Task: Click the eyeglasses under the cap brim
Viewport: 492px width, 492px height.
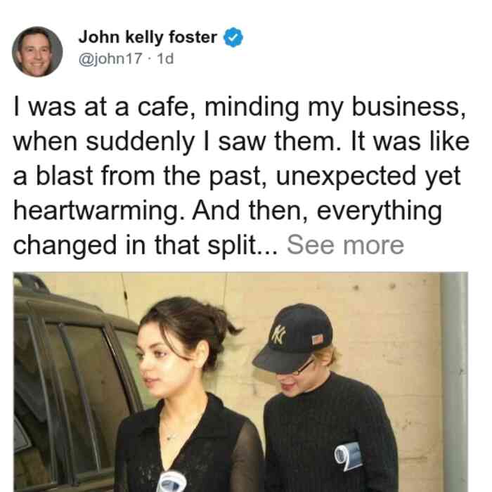Action: (300, 368)
